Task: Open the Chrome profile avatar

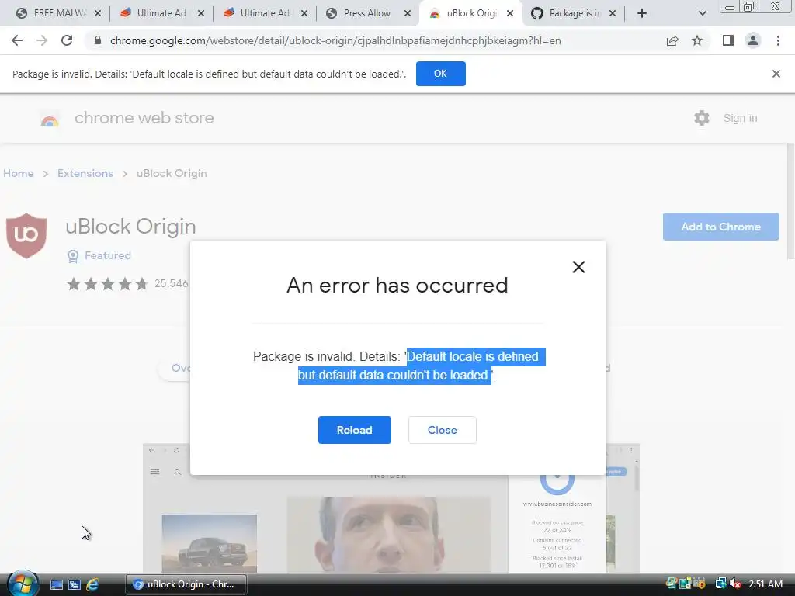Action: point(753,40)
